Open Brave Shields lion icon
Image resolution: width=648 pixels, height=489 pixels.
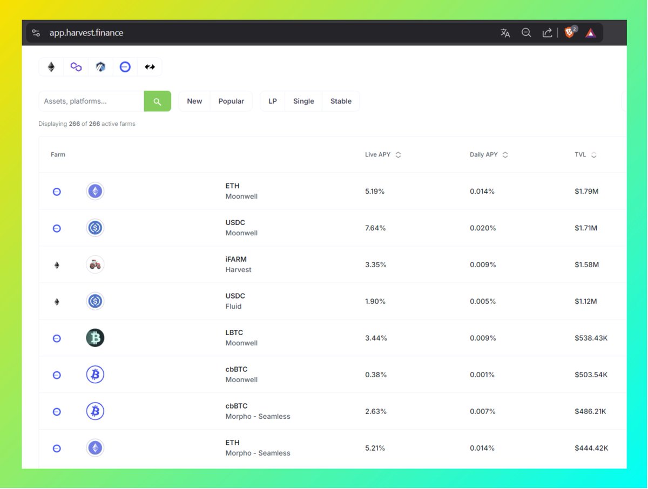(570, 32)
